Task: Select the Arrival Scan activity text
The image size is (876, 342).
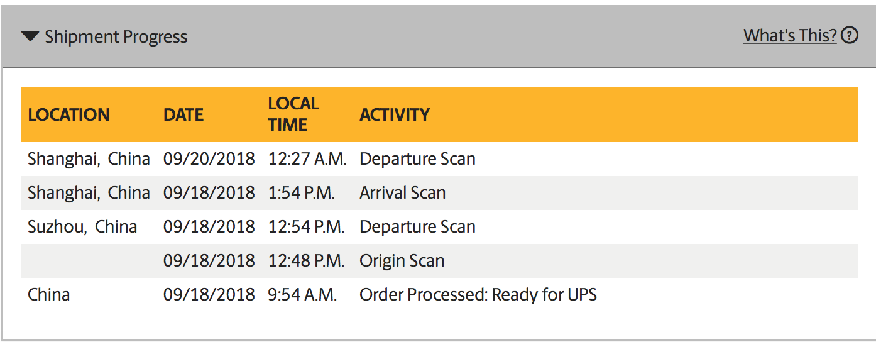Action: coord(402,193)
